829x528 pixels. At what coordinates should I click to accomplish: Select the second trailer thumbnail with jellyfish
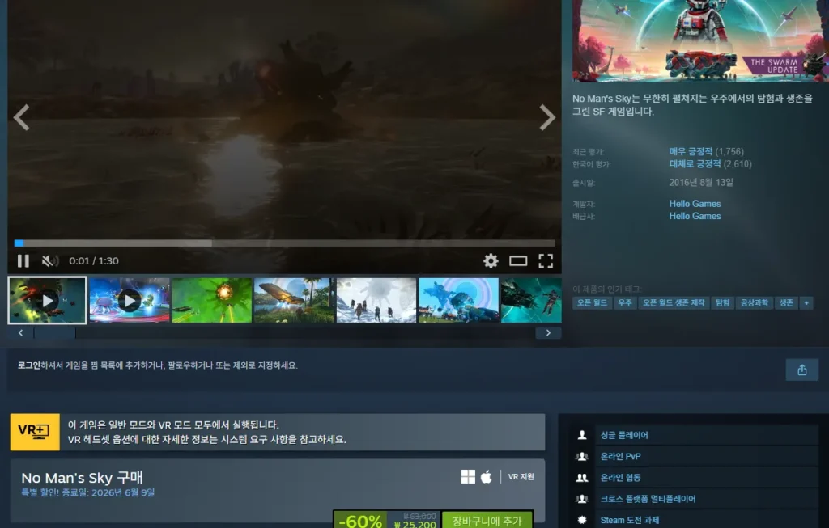point(130,301)
